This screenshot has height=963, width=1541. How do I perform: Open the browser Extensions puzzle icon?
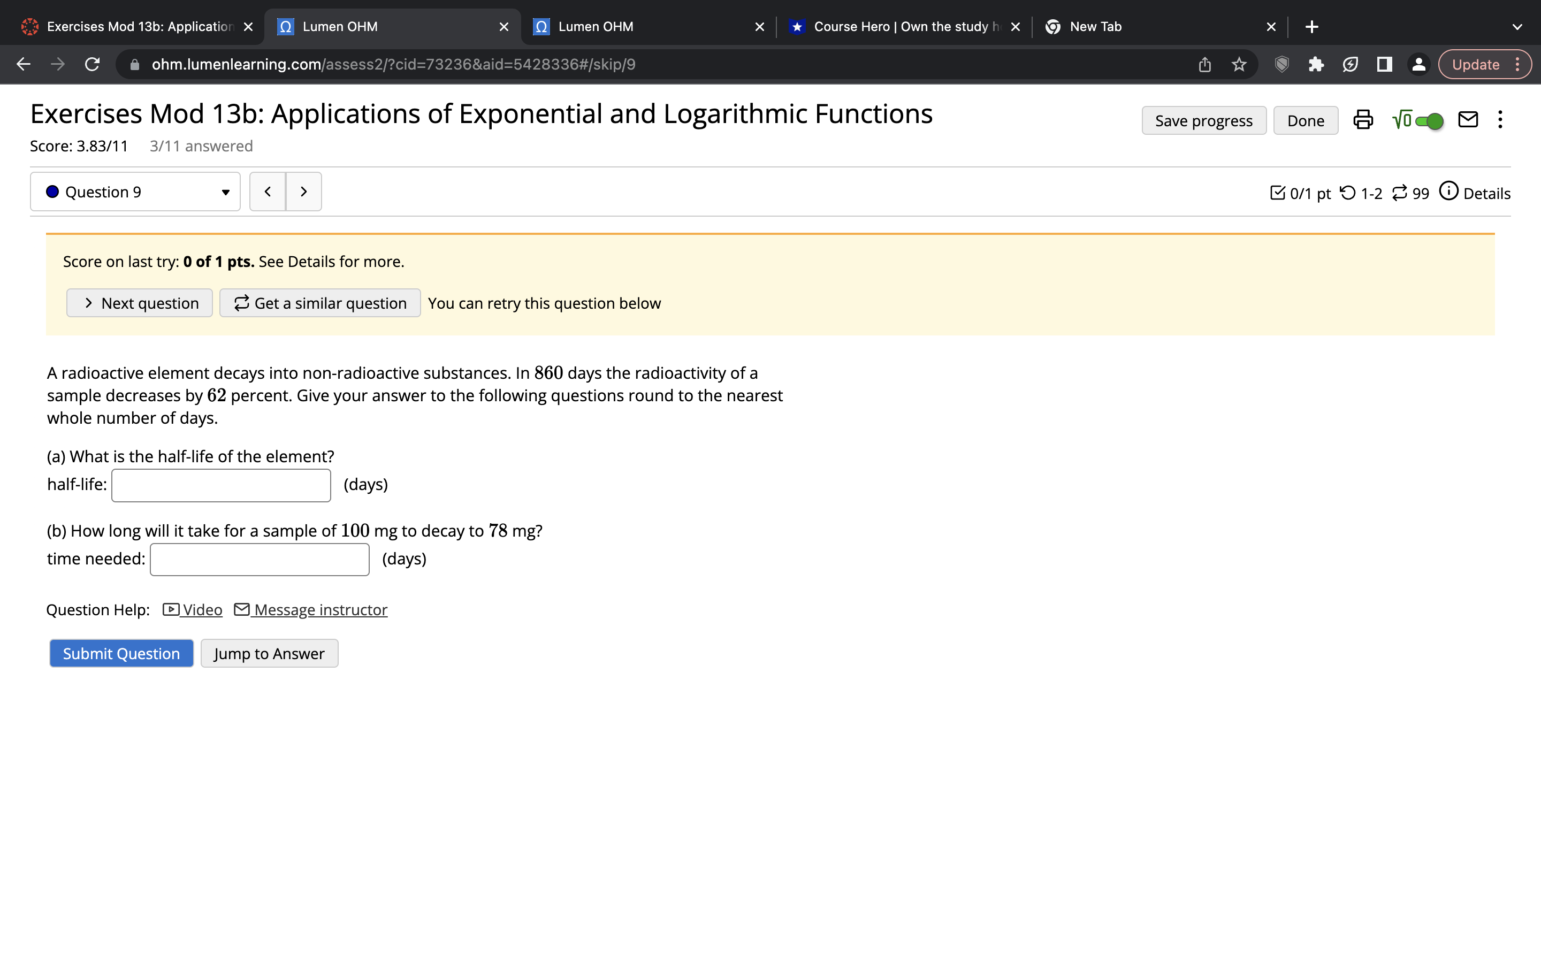(1316, 64)
